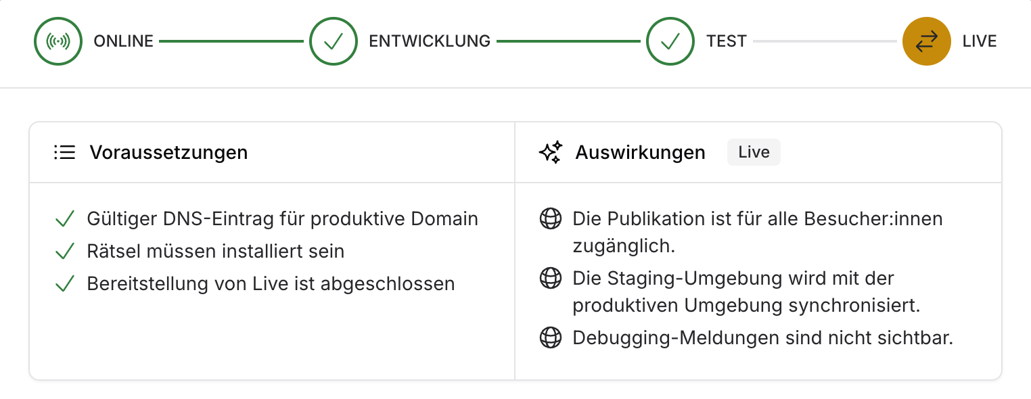
Task: Toggle Bereitstellung von Live ist abgeschlossen checkmark
Action: click(x=65, y=283)
